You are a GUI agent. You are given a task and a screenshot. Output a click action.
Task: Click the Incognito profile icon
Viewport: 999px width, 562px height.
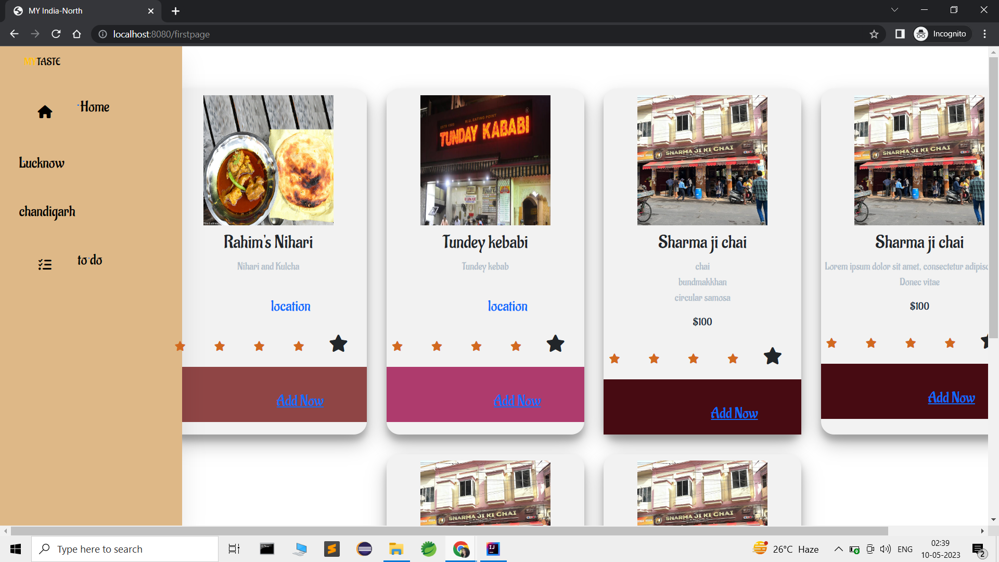click(x=920, y=34)
